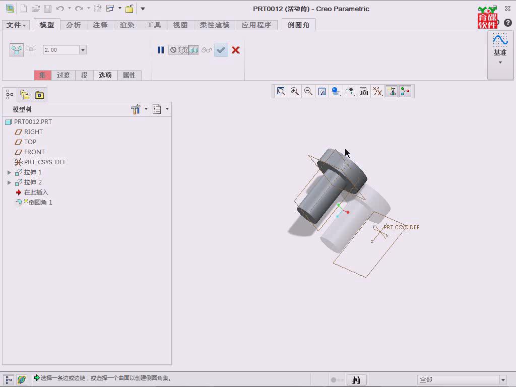Switch to the 柔性建模 ribbon tab
This screenshot has width=516, height=387.
pyautogui.click(x=215, y=25)
